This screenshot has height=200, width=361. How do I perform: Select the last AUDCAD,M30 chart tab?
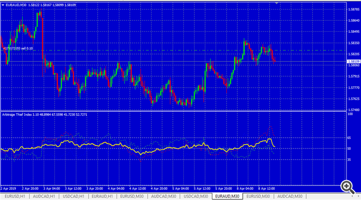point(290,196)
